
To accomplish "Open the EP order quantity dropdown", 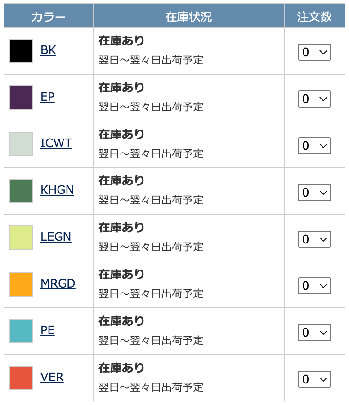I will 314,99.
